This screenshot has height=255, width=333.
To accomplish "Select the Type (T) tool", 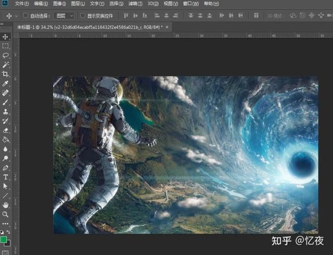I will 5,177.
